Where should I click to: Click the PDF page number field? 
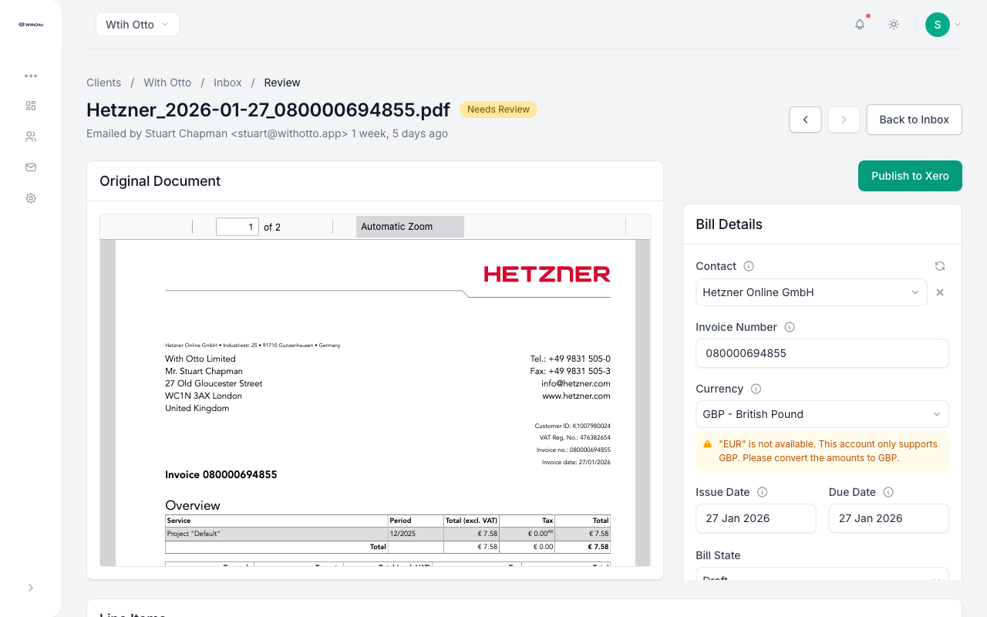pyautogui.click(x=237, y=227)
